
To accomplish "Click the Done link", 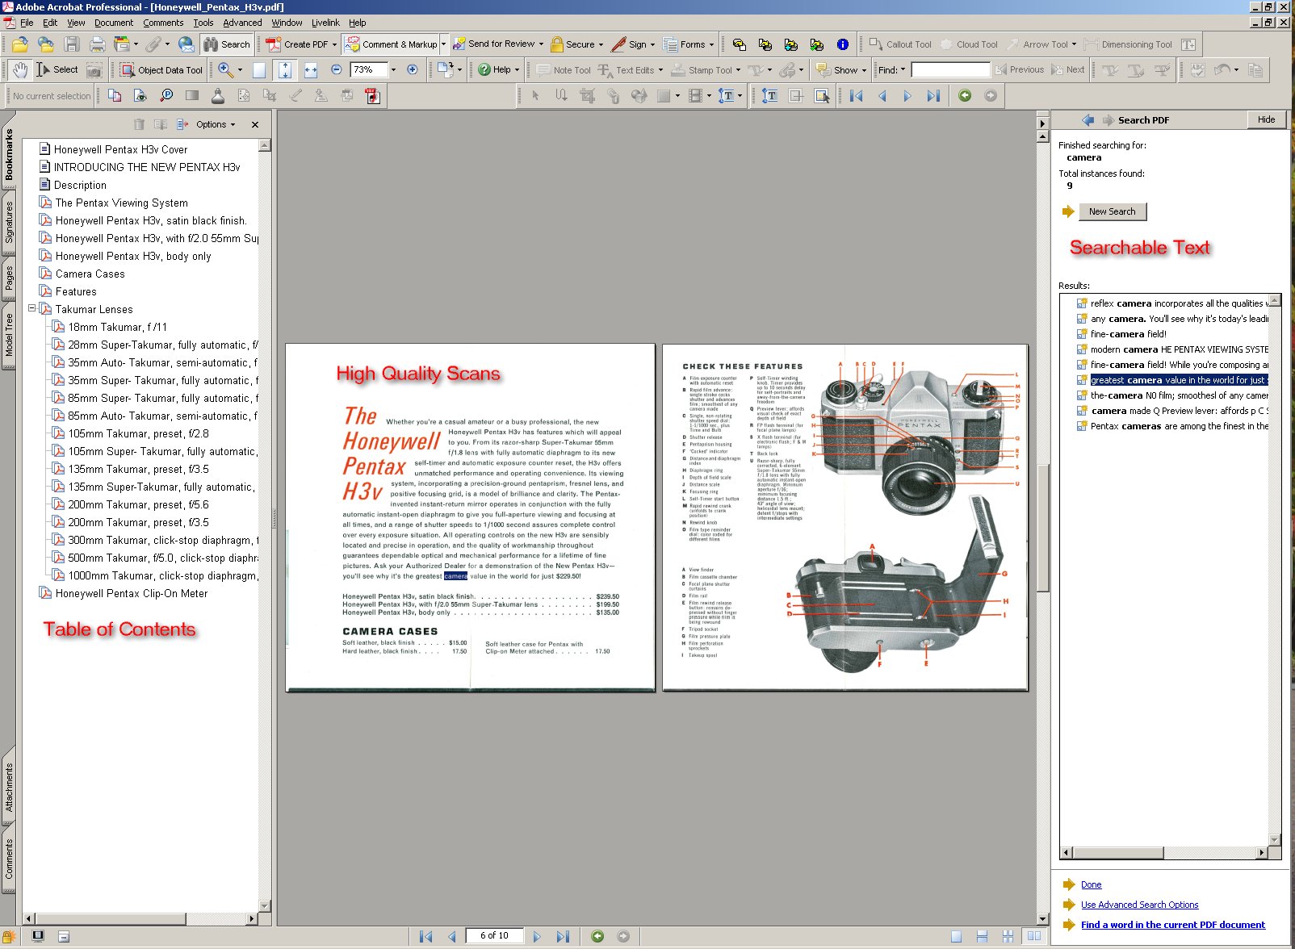I will point(1091,884).
